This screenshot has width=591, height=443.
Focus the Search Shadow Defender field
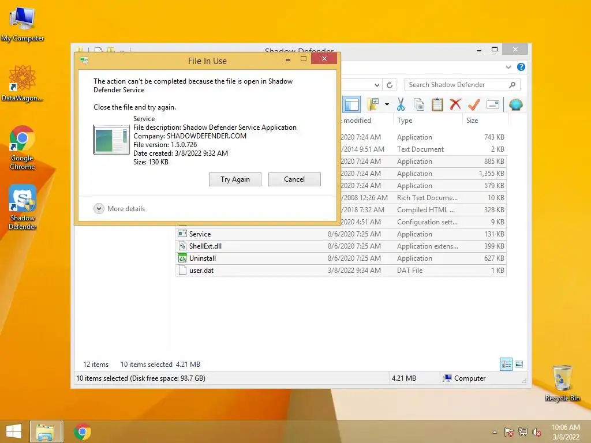462,85
